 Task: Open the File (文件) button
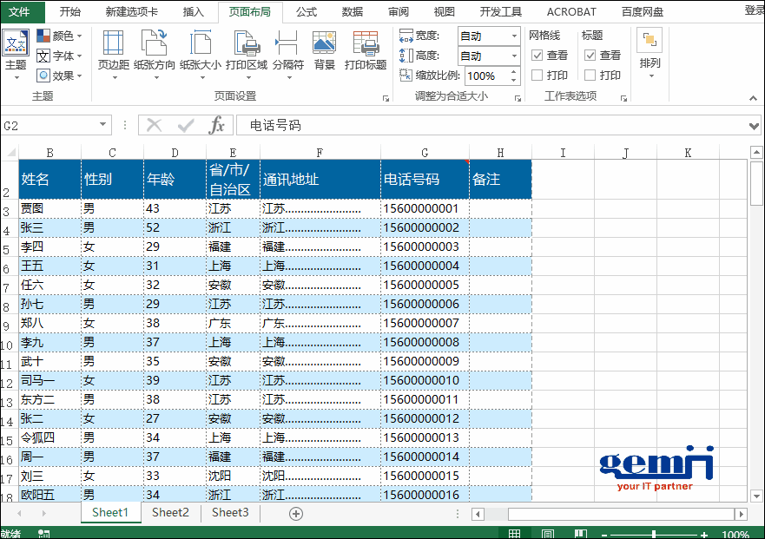tap(19, 11)
